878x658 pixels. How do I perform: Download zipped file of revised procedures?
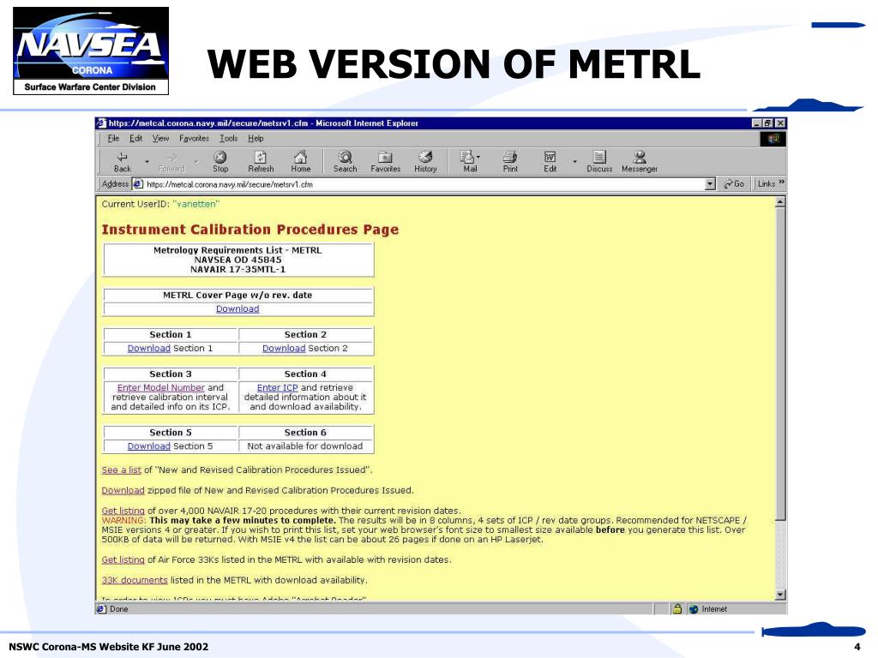point(123,490)
